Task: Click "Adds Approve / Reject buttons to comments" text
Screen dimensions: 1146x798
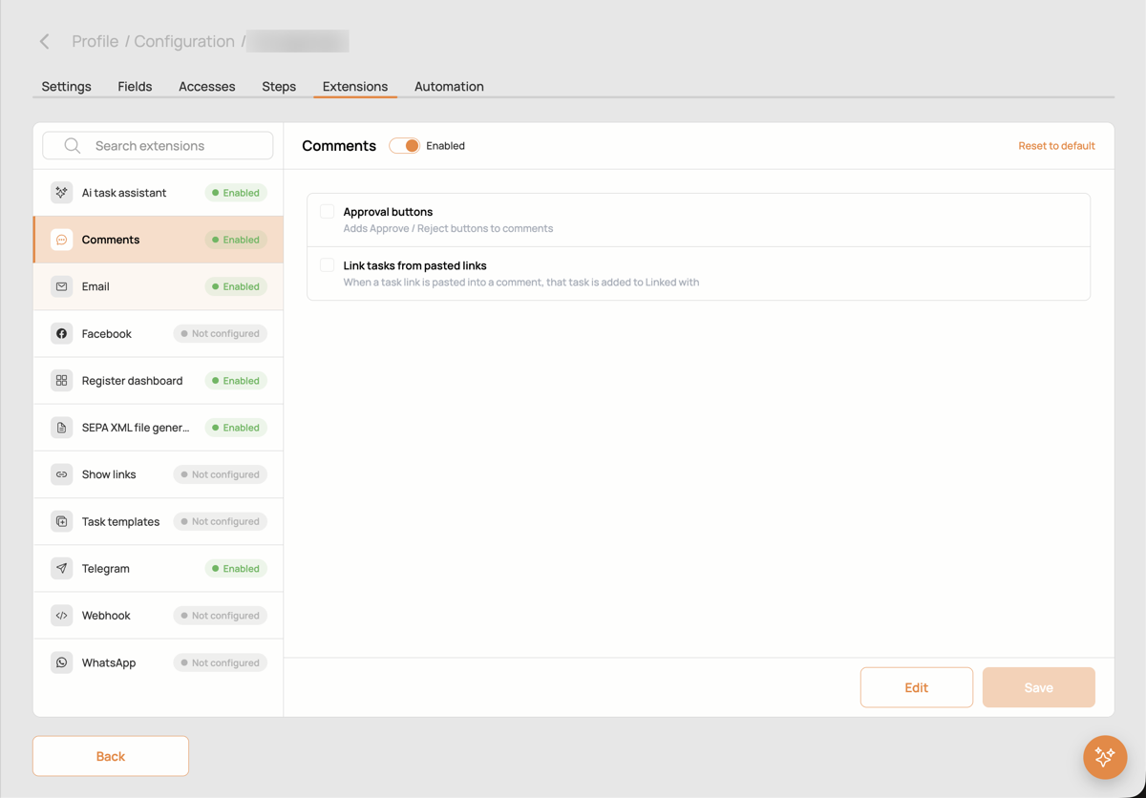Action: [x=448, y=228]
